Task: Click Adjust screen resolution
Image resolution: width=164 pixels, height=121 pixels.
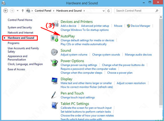Action: point(131,83)
